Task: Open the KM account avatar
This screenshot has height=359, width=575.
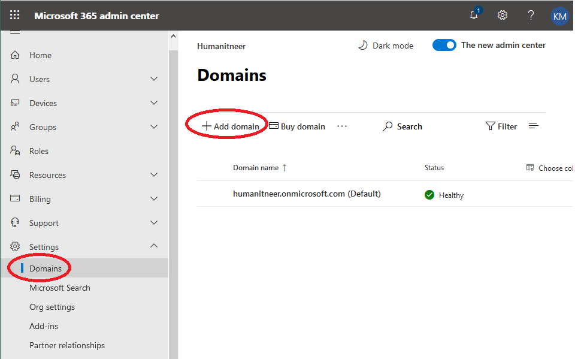Action: tap(559, 16)
